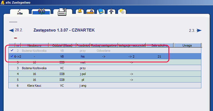The height and width of the screenshot is (111, 213).
Task: Click the small red minus mark
Action: [16, 38]
